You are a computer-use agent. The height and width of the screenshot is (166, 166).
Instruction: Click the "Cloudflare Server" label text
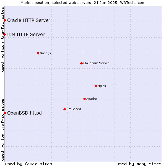pyautogui.click(x=96, y=63)
